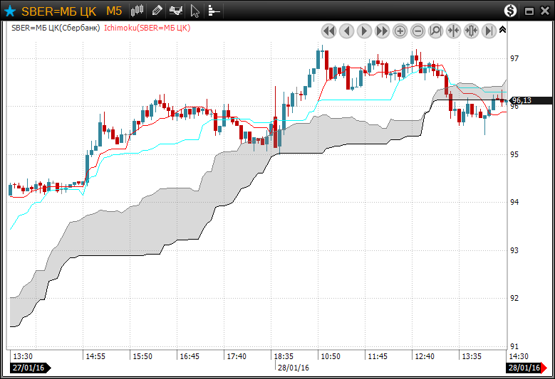Jump to the latest bar on chart

(x=489, y=31)
